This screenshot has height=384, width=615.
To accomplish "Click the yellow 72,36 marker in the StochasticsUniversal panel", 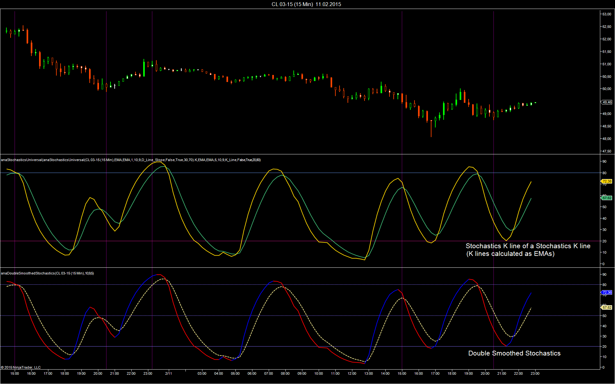I will pos(607,181).
